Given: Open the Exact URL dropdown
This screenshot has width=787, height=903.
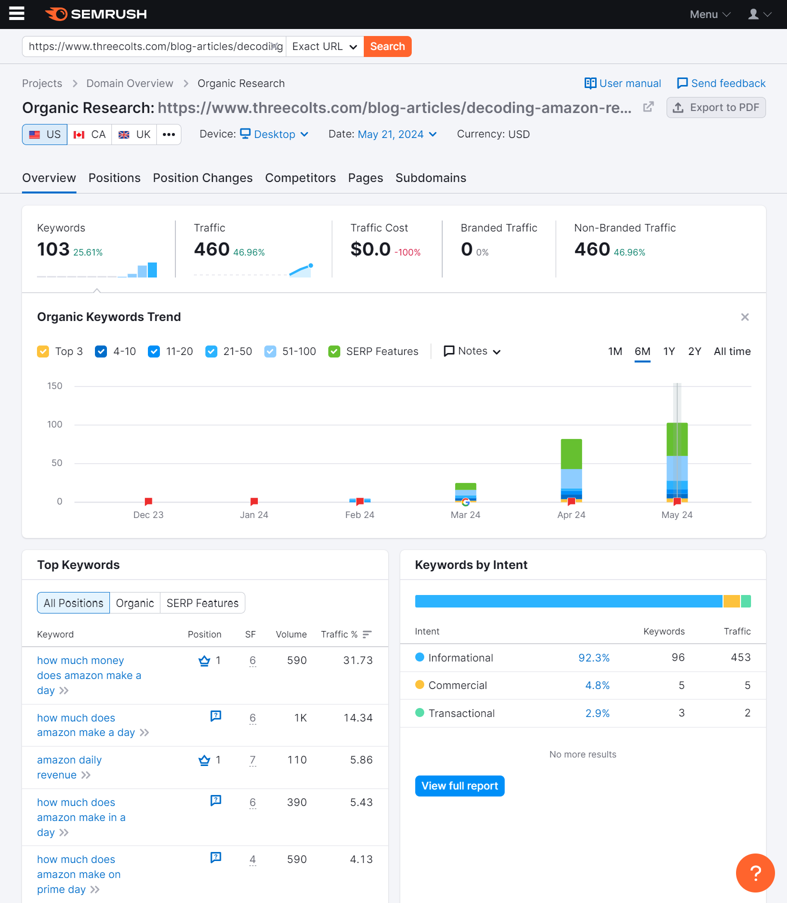Looking at the screenshot, I should click(325, 46).
